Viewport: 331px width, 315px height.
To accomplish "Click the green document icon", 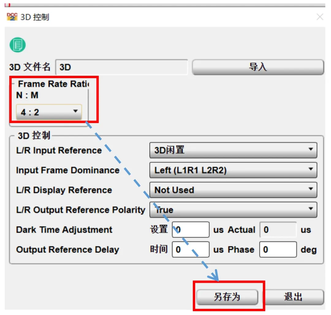I will 17,45.
